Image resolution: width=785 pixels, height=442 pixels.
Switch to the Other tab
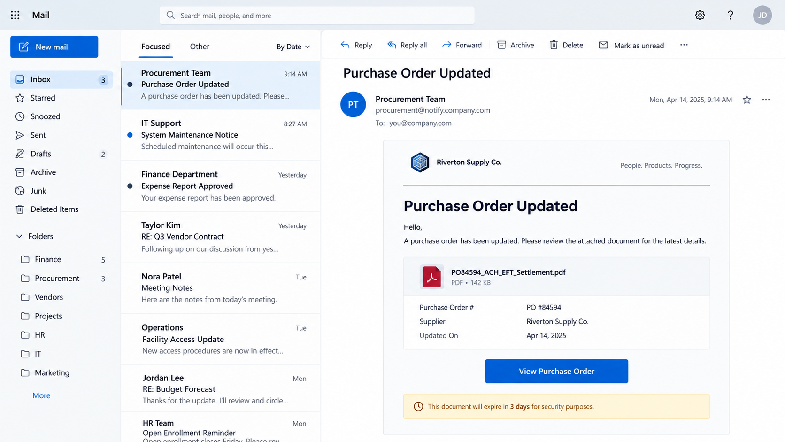pos(200,47)
